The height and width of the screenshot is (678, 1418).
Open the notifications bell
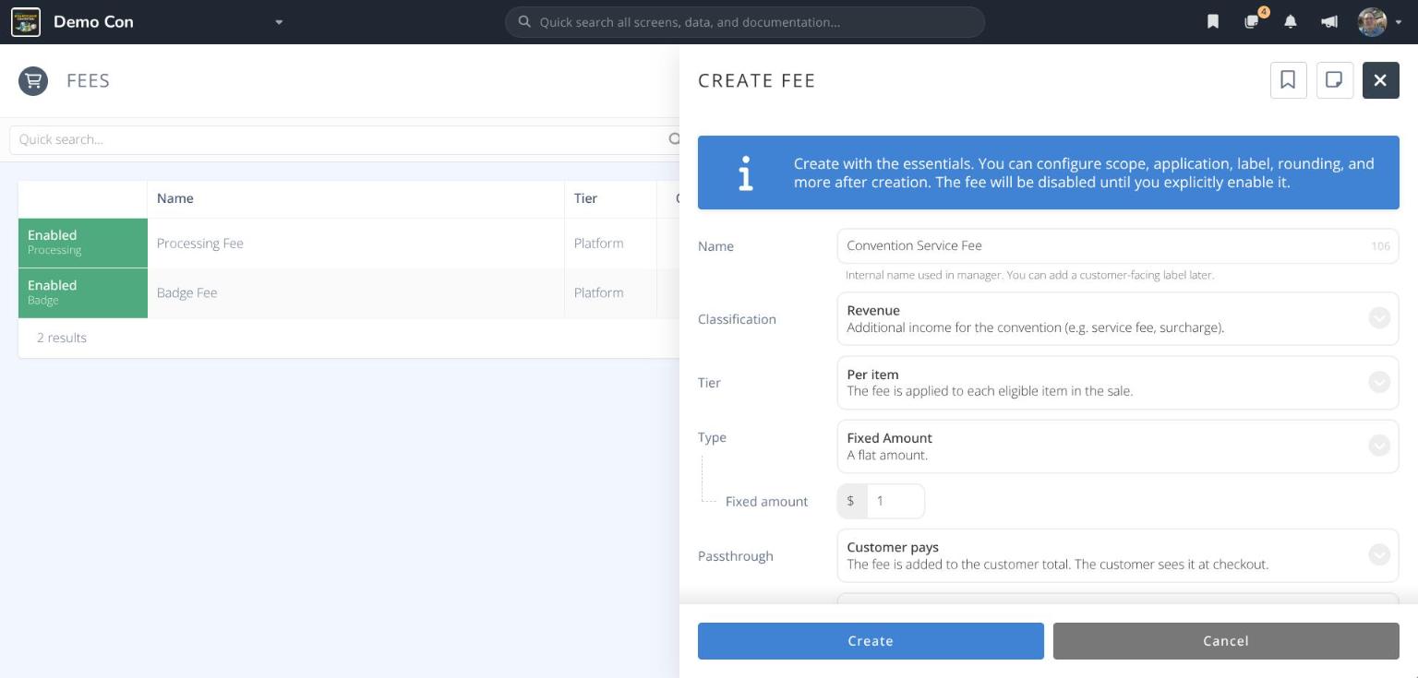point(1291,22)
